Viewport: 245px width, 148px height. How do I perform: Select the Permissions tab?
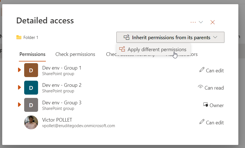(x=32, y=54)
